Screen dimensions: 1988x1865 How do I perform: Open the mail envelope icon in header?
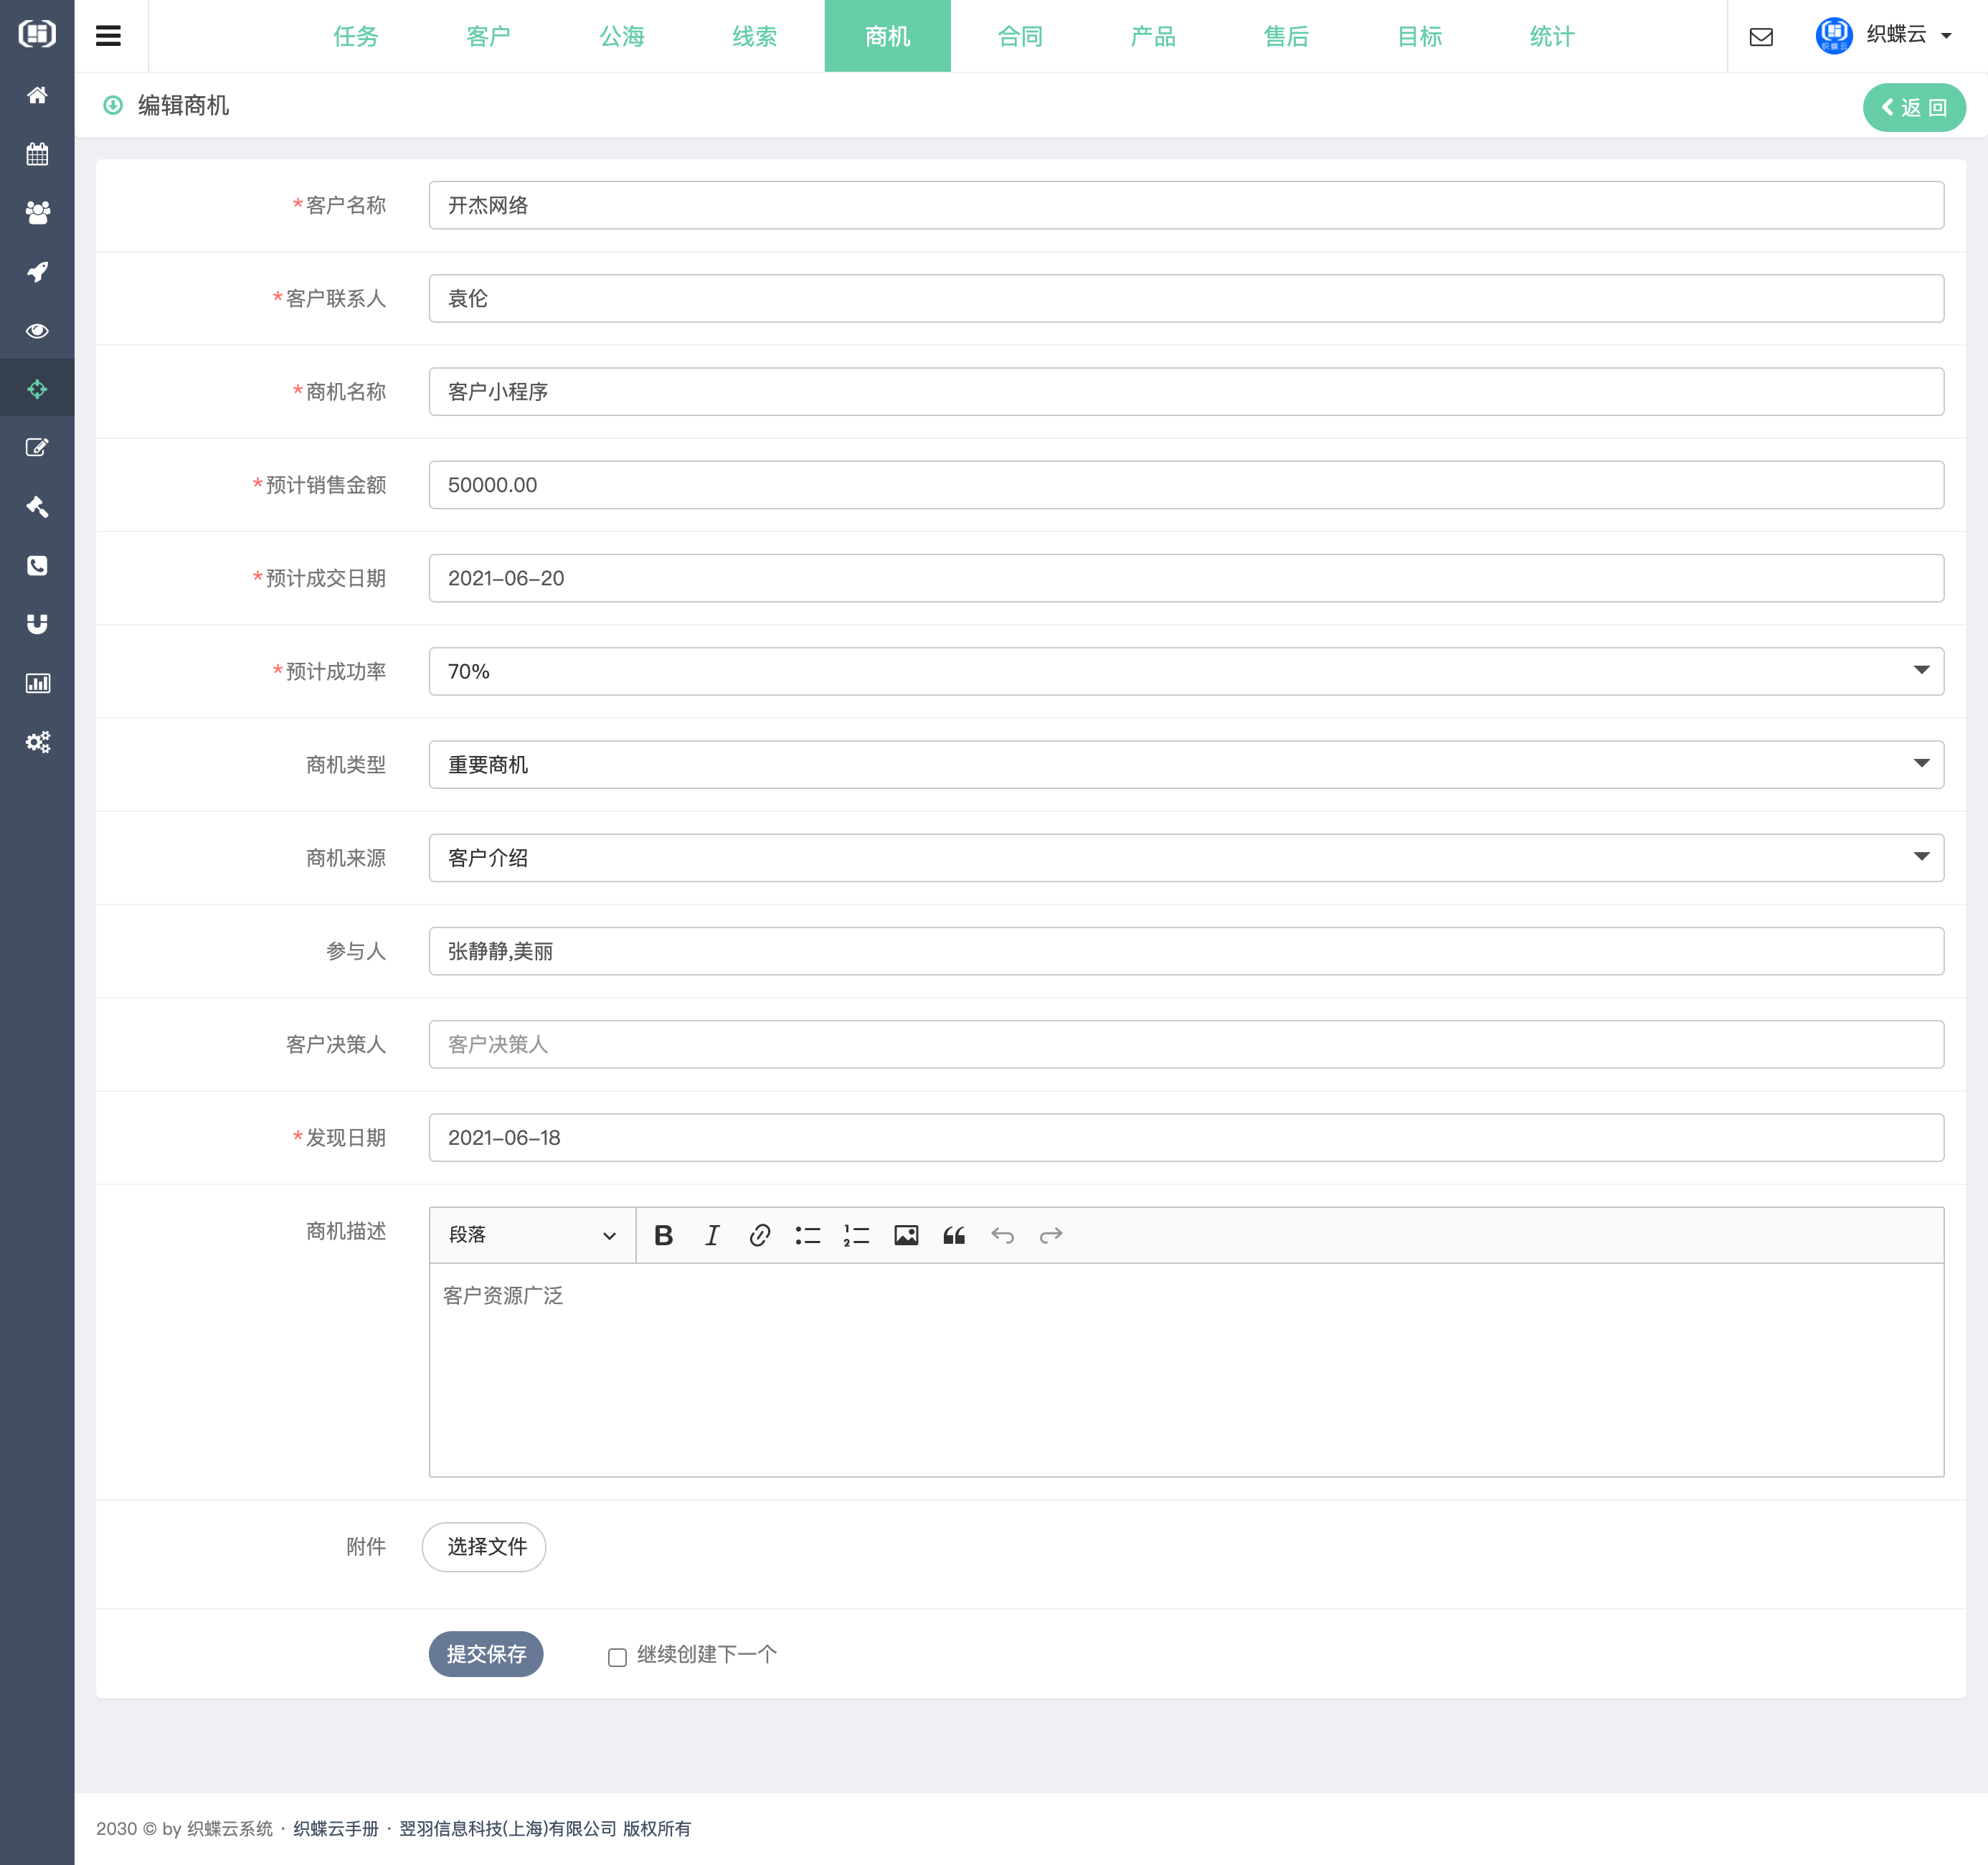(x=1761, y=37)
